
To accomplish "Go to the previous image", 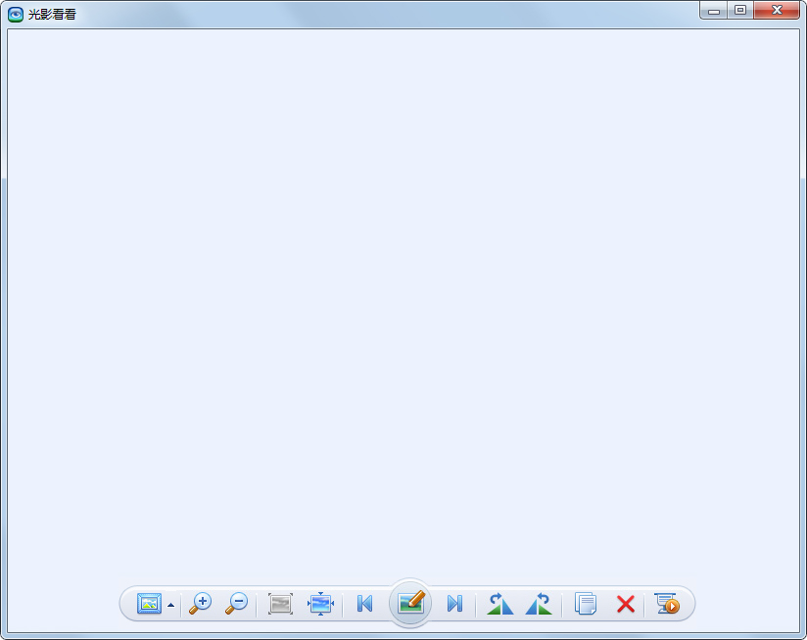I will [x=364, y=604].
